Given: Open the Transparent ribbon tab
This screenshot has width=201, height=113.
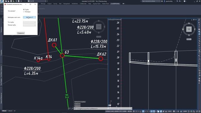Looking at the screenshot, I should pos(67,4).
